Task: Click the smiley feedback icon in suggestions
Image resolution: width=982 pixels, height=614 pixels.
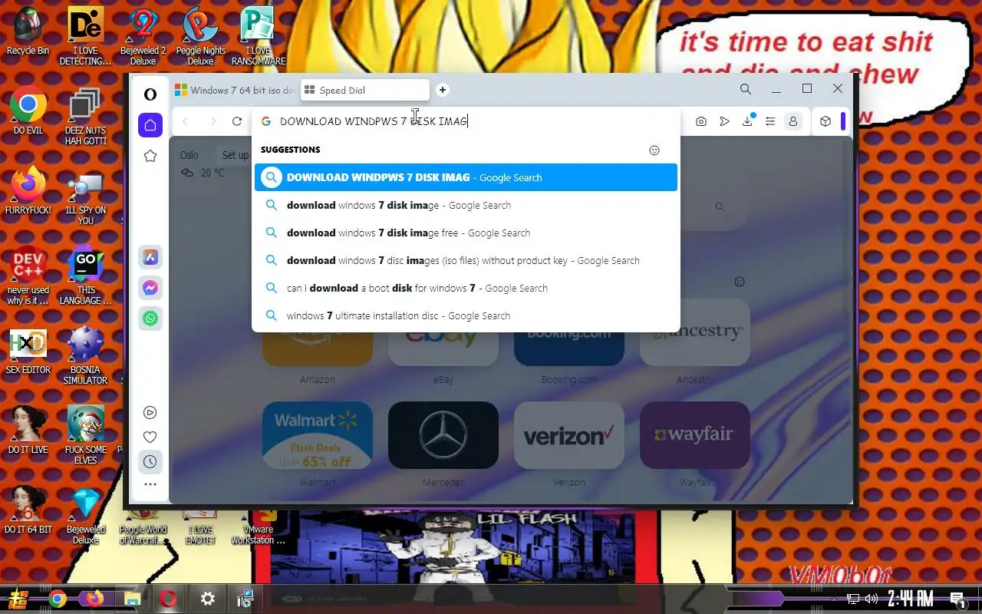Action: click(654, 150)
